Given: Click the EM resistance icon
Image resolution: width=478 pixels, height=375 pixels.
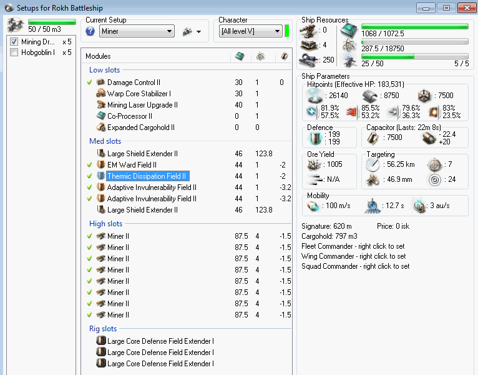Looking at the screenshot, I should (x=313, y=112).
